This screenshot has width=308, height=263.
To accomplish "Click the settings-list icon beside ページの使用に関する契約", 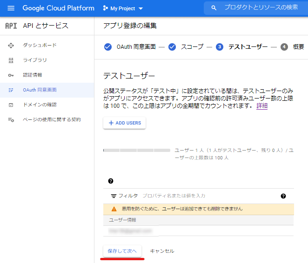I will 11,119.
